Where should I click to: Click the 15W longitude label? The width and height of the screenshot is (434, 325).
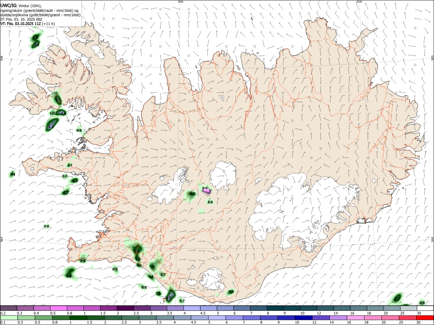[x=359, y=2]
